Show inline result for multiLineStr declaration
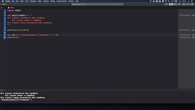 point(193,15)
